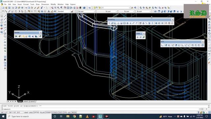The height and width of the screenshot is (119, 211).
Task: Close the UCS floating toolbar
Action: coord(203,42)
